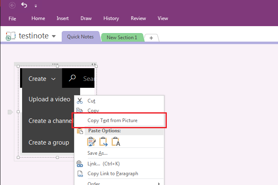
Task: Select the Quick Notes section tab
Action: pyautogui.click(x=80, y=37)
